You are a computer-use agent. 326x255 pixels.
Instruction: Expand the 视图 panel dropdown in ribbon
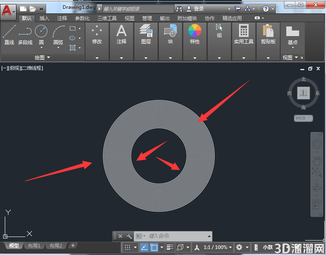[296, 57]
